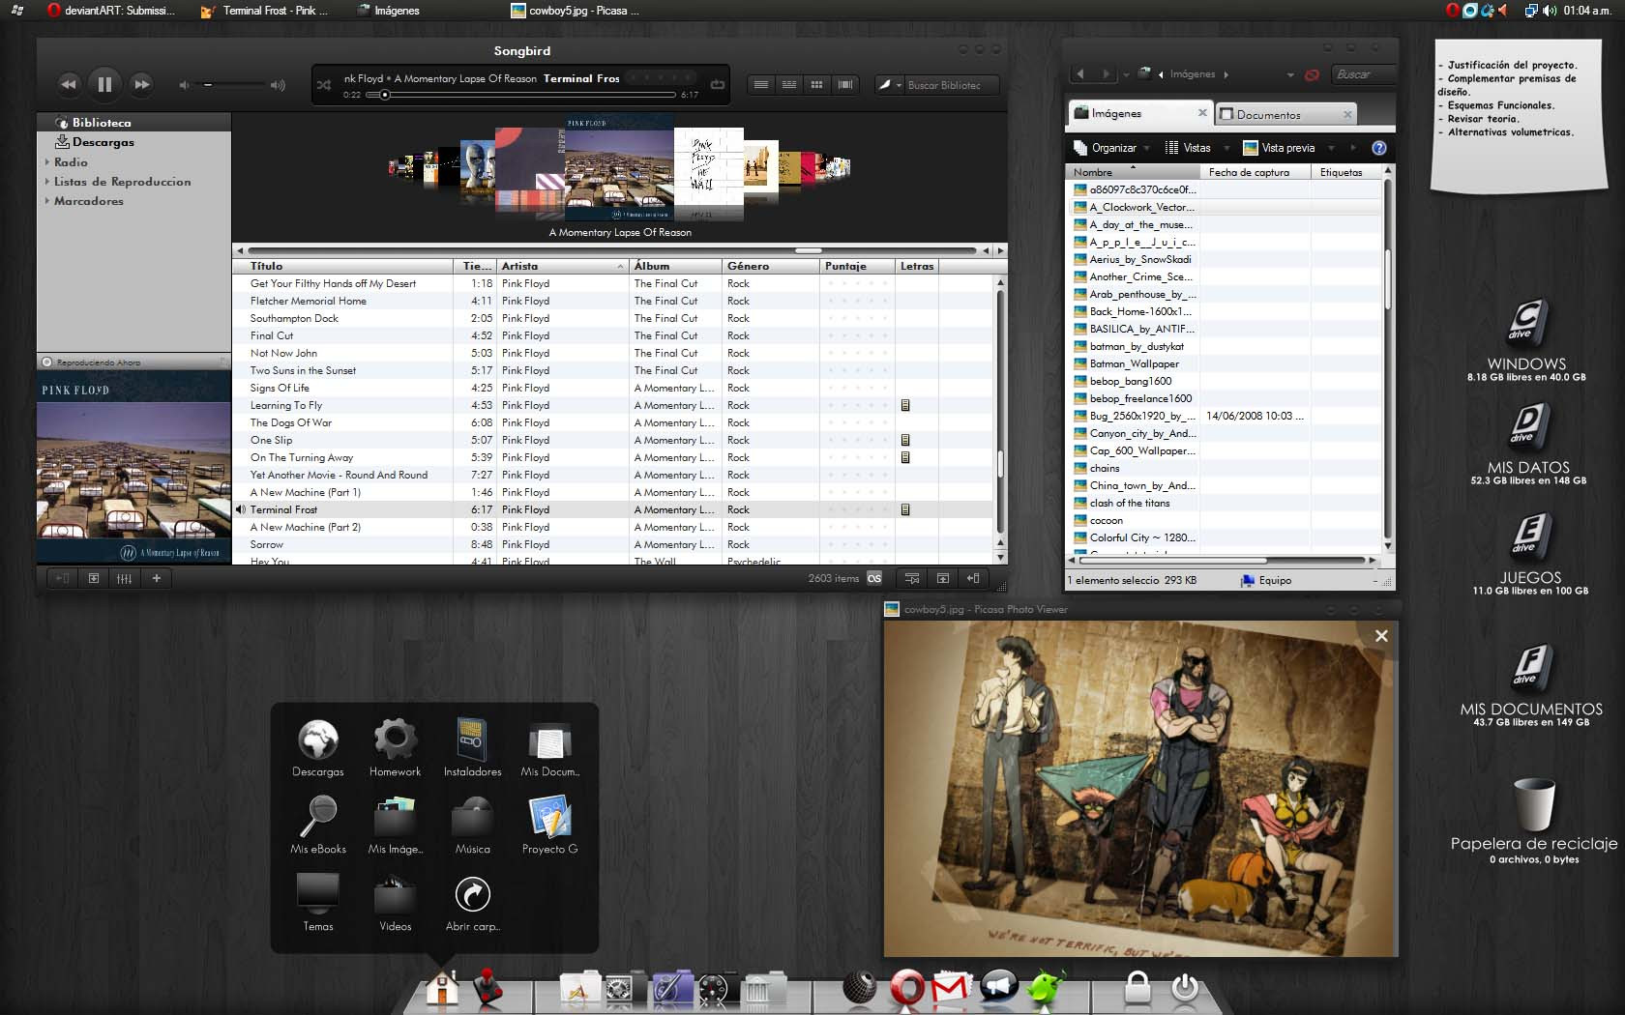This screenshot has height=1015, width=1625.
Task: Select track Signs Of Life
Action: [x=613, y=388]
